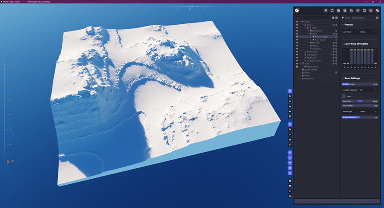Screen dimensions: 384x208
Task: Click the filter funnel icon in vertical toolbar
Action: (290, 163)
